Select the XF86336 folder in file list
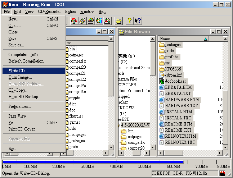The width and height of the screenshot is (233, 178). point(173,69)
